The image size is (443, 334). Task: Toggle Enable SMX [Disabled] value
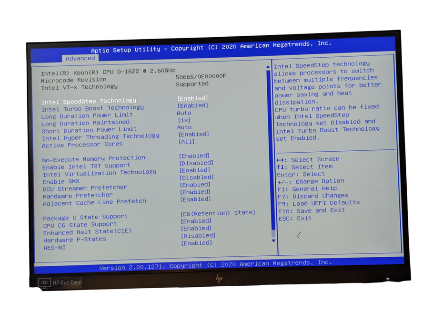(197, 177)
